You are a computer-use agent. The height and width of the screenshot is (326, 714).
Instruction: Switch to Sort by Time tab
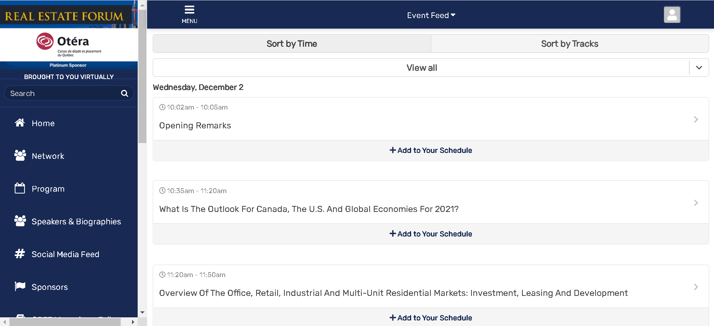tap(292, 44)
